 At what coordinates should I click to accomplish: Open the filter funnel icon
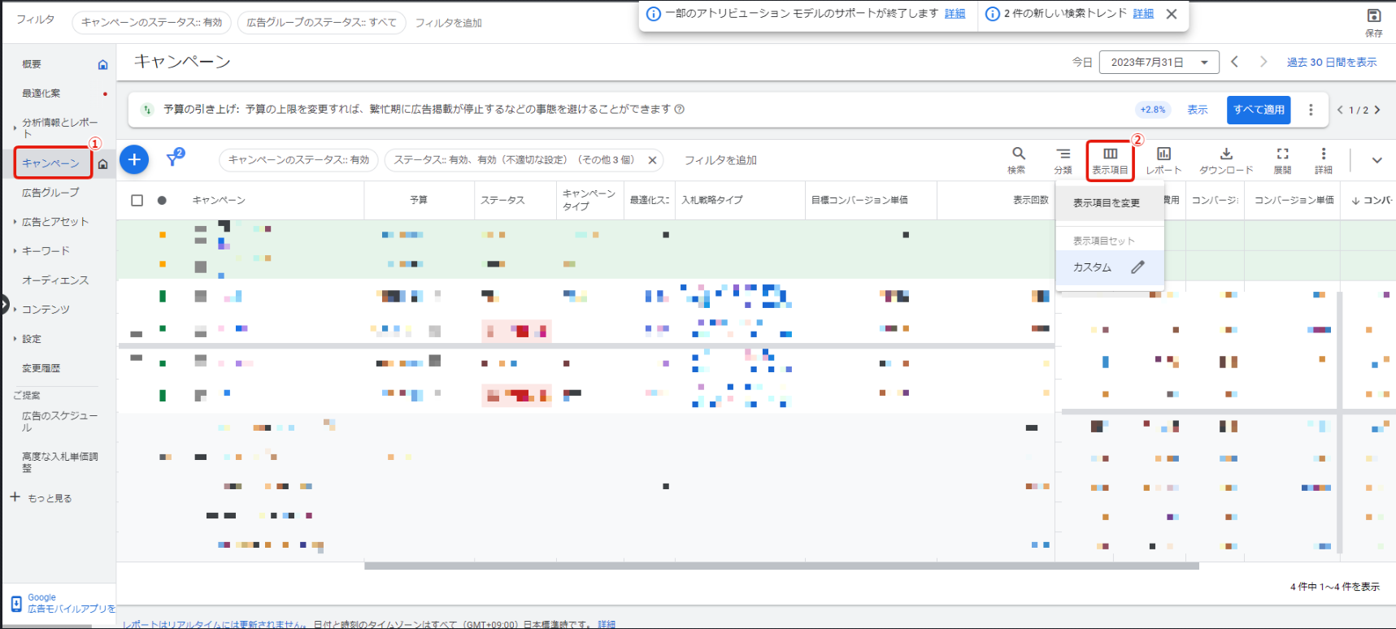click(174, 158)
